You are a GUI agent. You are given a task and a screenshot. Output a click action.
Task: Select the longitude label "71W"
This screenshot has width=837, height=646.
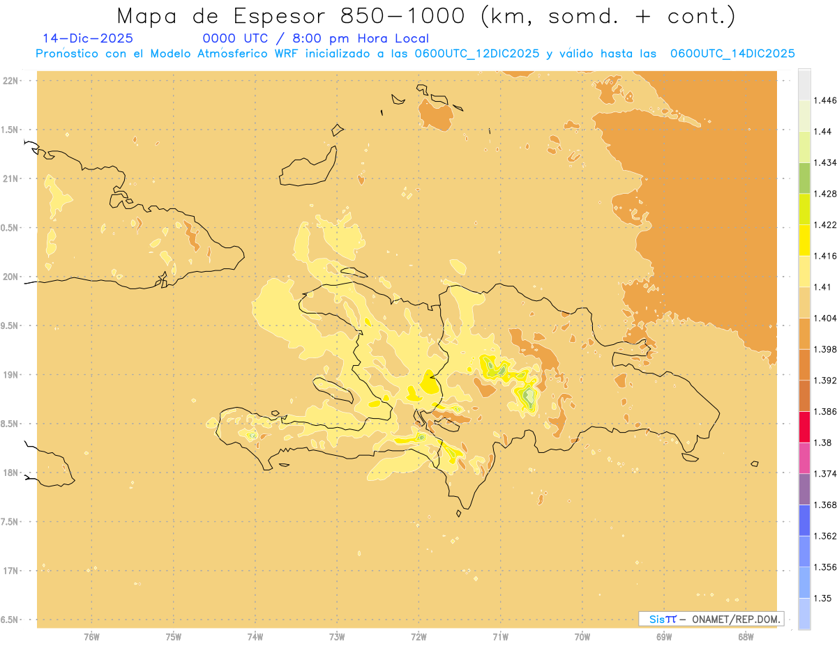point(500,636)
